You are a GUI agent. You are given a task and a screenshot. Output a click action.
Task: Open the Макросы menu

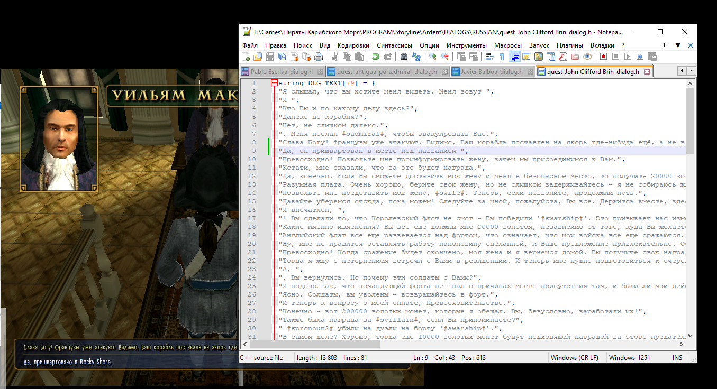click(x=508, y=45)
